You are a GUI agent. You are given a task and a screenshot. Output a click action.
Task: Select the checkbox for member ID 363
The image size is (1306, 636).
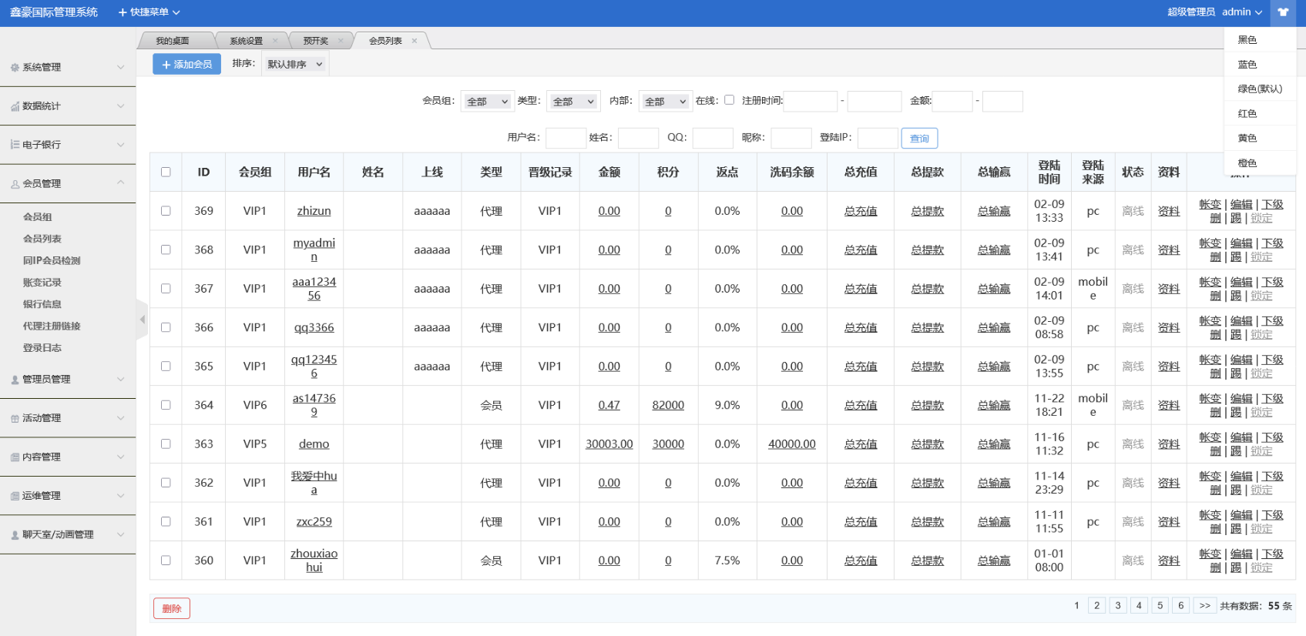[x=166, y=444]
